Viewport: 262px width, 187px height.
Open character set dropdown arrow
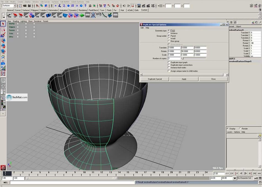(235, 178)
